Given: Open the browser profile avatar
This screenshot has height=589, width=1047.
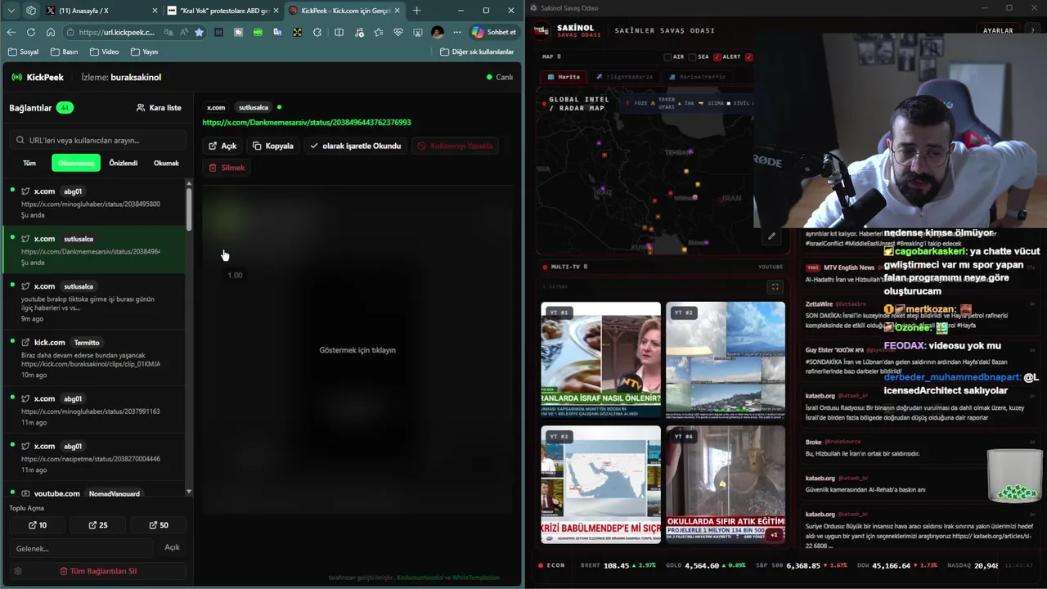Looking at the screenshot, I should click(438, 32).
